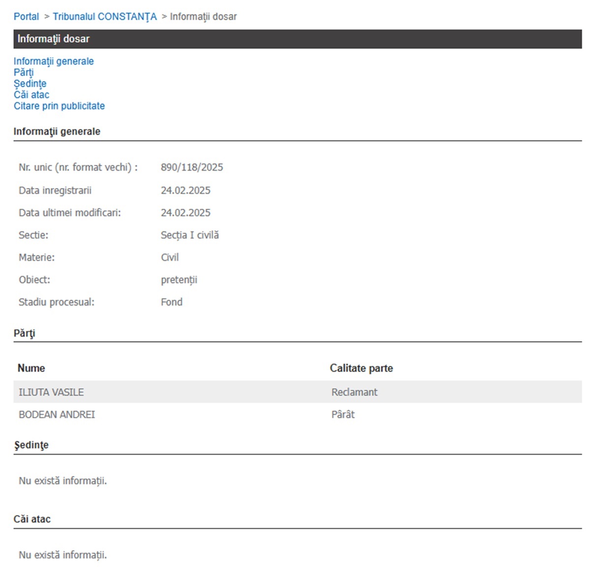The height and width of the screenshot is (568, 590).
Task: Select party ILIUTA VASILE
Action: pos(51,392)
